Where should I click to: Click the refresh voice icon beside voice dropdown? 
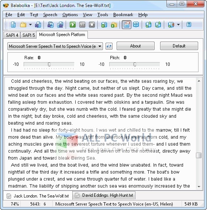[x=109, y=46]
